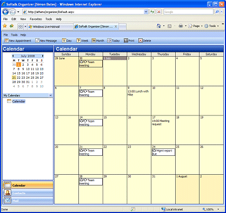Go to previous month in mini calendar
The image size is (226, 213).
[13, 56]
